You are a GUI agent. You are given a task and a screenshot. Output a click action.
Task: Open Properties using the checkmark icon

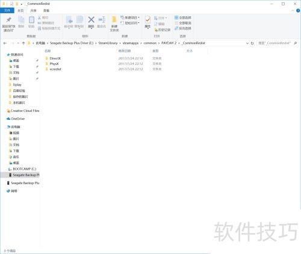tap(147, 20)
